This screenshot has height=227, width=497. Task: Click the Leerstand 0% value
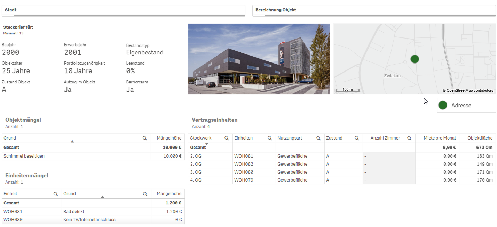[x=131, y=71]
